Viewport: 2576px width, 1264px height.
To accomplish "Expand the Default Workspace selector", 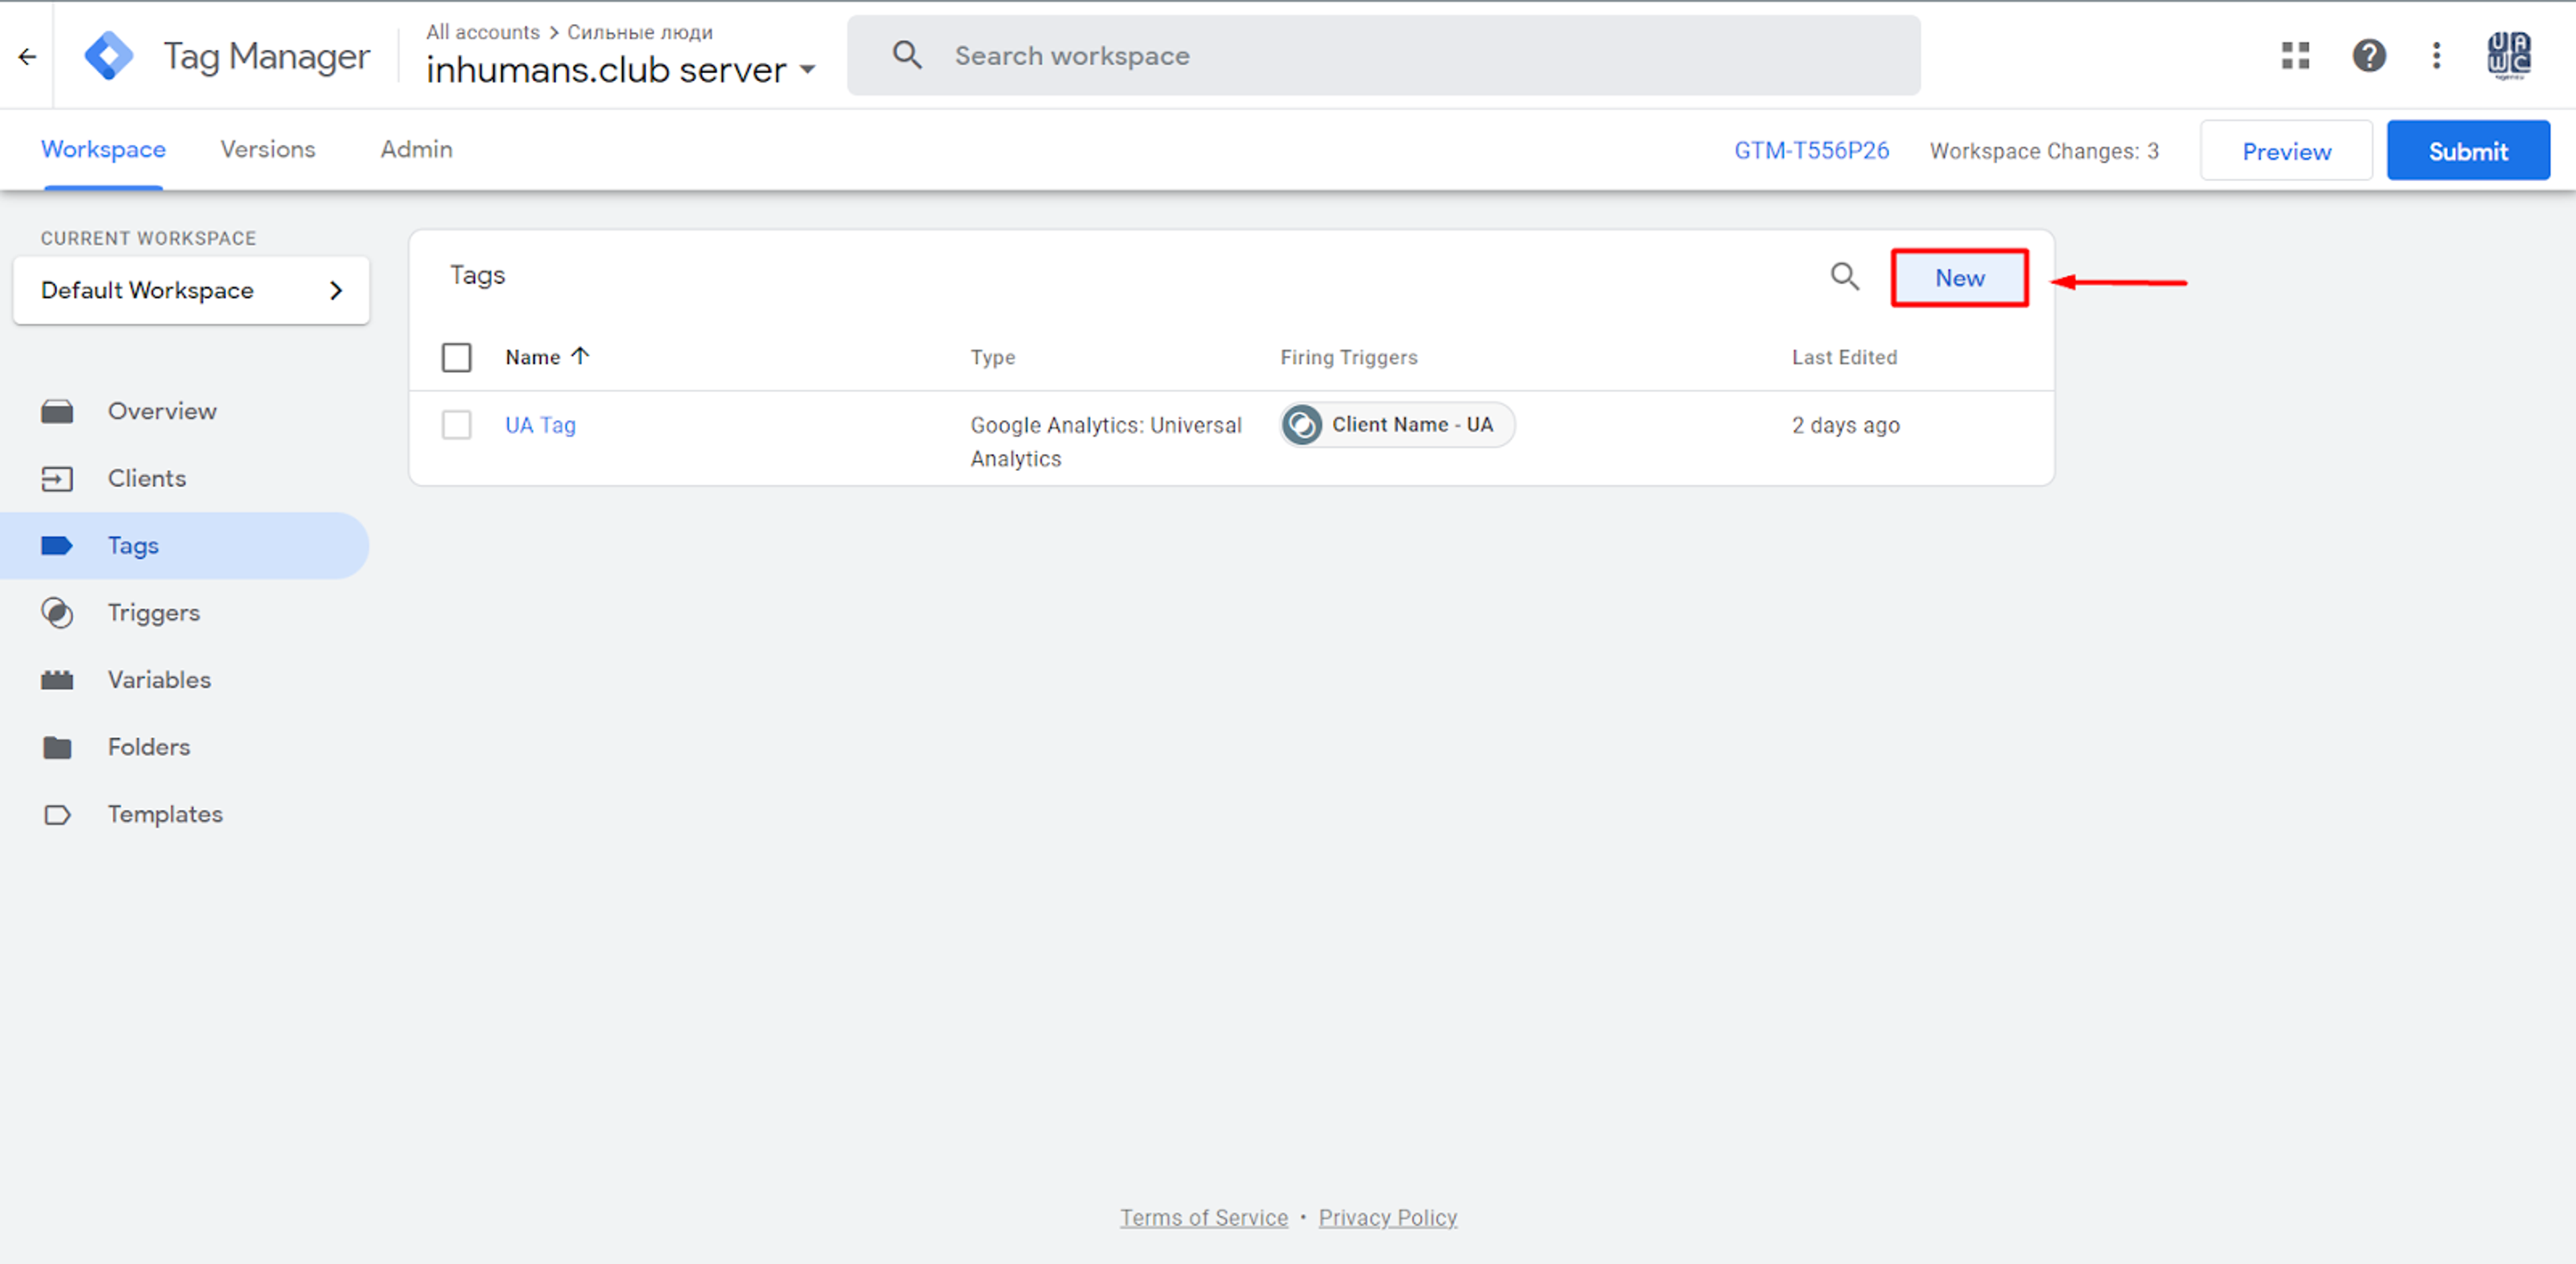I will 191,290.
